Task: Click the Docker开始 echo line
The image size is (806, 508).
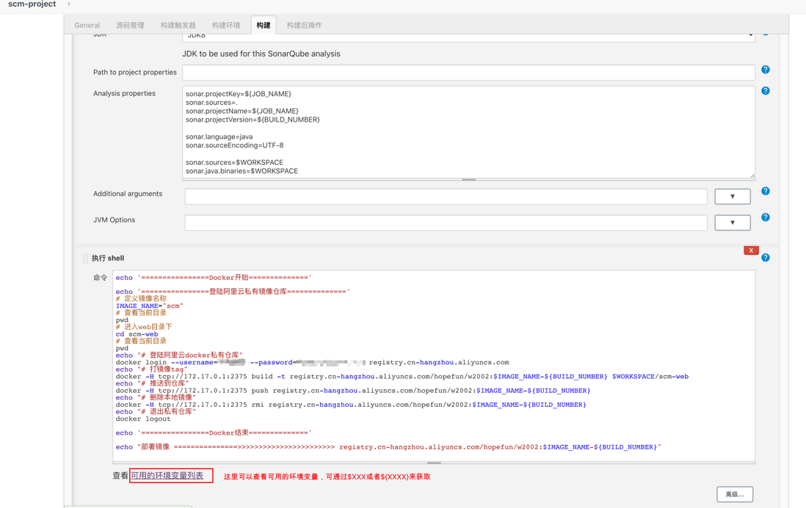Action: pyautogui.click(x=214, y=278)
